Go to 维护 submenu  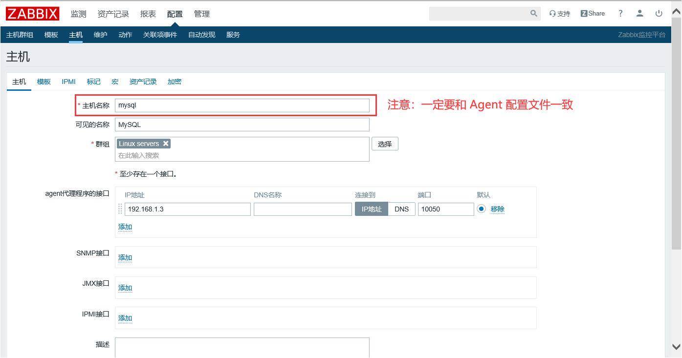pyautogui.click(x=101, y=35)
